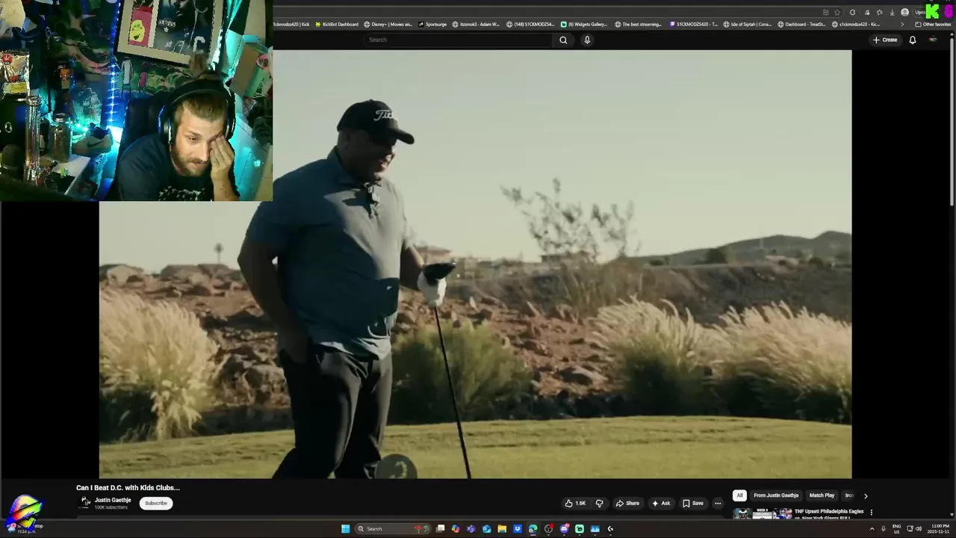Select From Justin Gaethje filter chip
Image resolution: width=956 pixels, height=538 pixels.
pos(776,495)
